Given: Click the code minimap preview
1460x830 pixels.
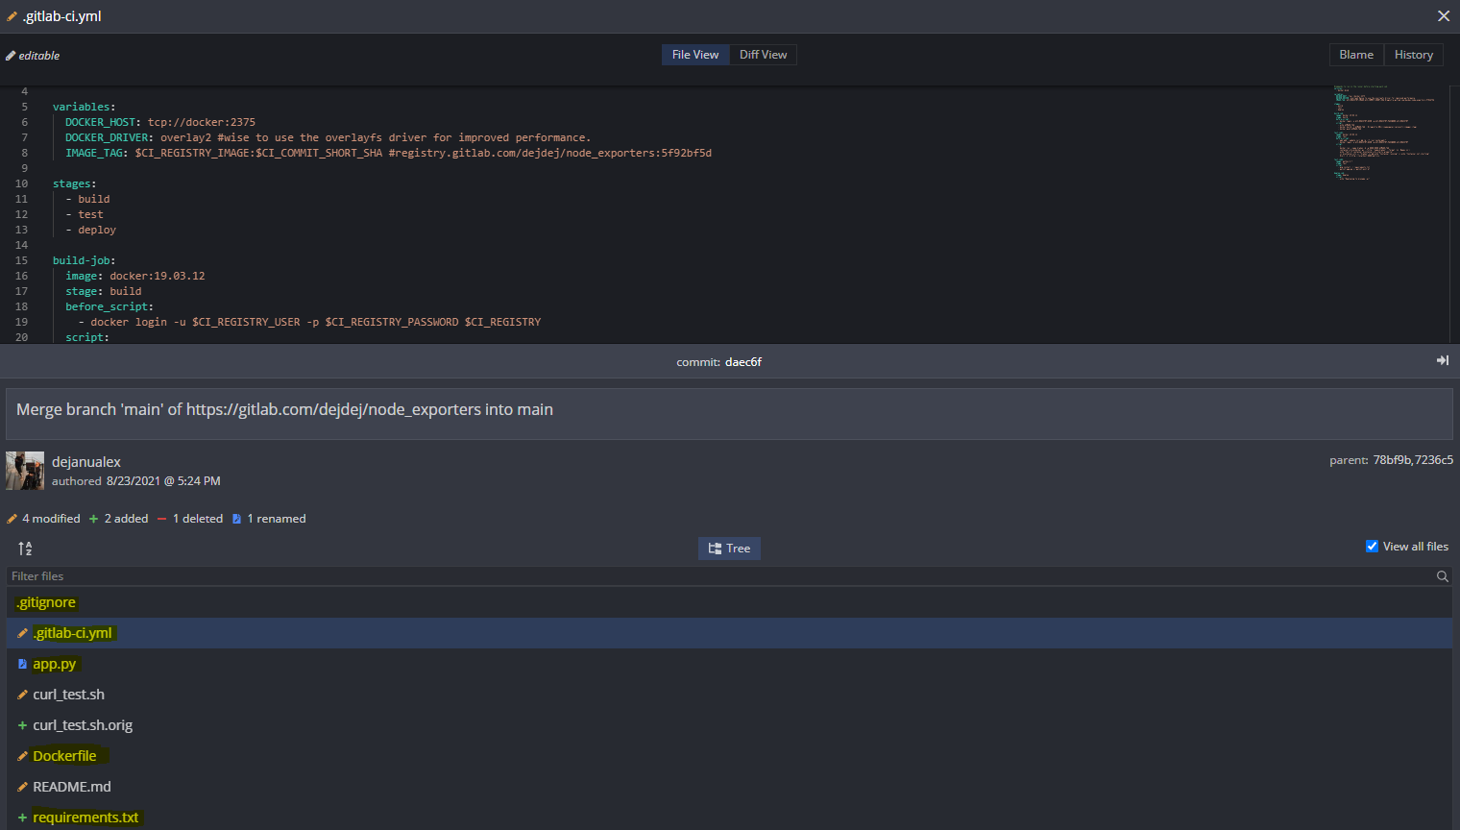Looking at the screenshot, I should click(x=1383, y=133).
